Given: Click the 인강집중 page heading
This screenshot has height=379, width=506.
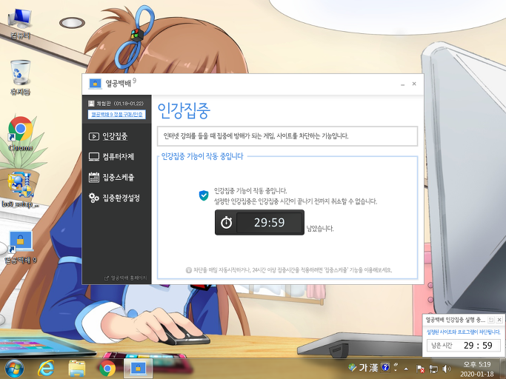Looking at the screenshot, I should coord(184,110).
